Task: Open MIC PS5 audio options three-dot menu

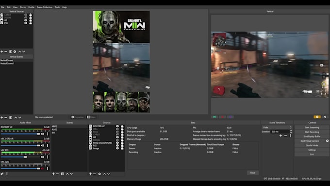Action: pyautogui.click(x=48, y=157)
